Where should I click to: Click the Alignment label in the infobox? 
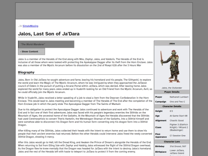coord(161,121)
